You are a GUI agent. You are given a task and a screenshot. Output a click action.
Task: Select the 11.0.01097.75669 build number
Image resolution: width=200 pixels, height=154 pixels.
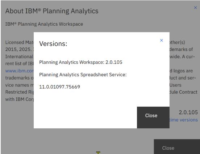coord(59,87)
